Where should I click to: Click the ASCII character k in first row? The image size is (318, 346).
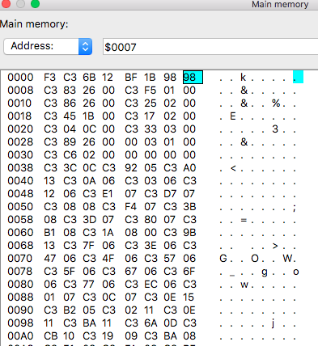click(x=243, y=78)
